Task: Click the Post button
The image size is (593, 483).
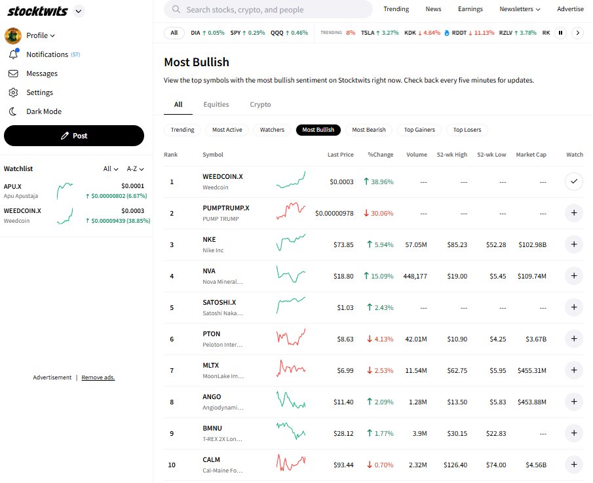Action: pos(73,136)
